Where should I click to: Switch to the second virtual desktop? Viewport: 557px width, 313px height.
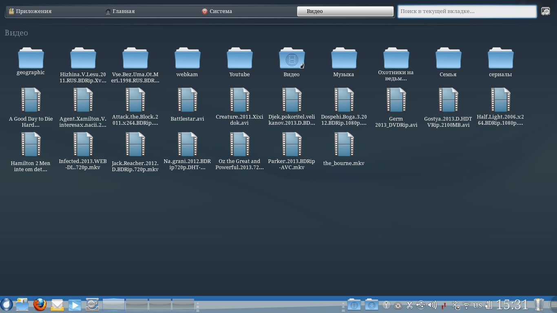tap(137, 304)
